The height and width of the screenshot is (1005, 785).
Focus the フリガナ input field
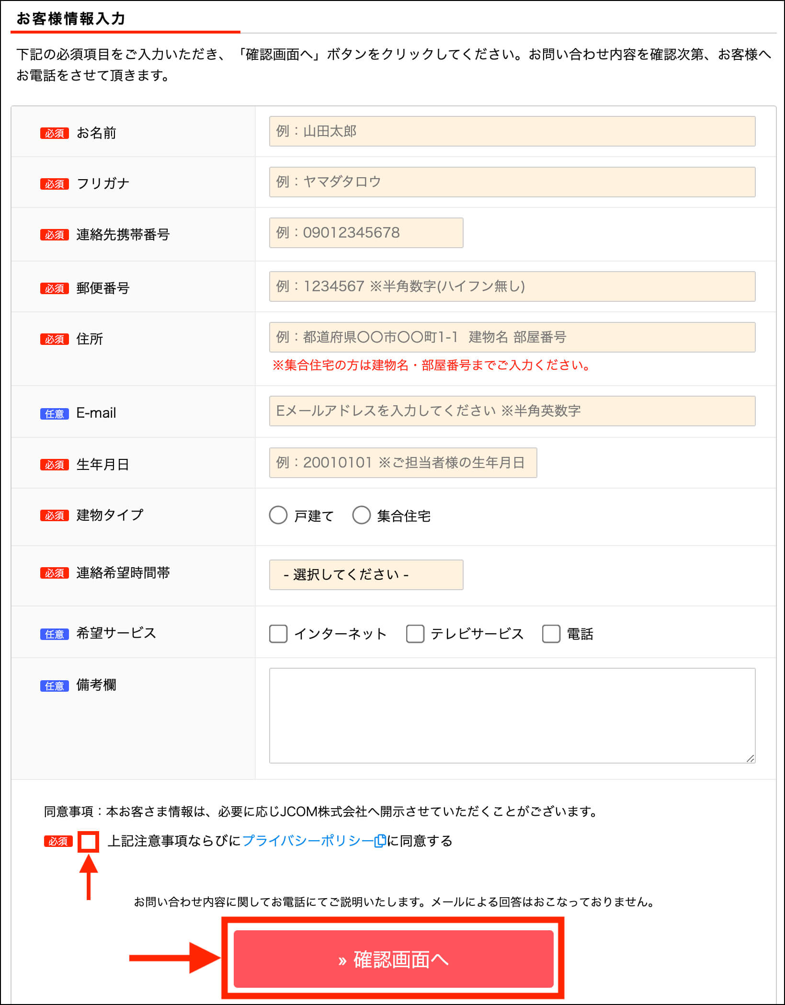click(x=512, y=182)
